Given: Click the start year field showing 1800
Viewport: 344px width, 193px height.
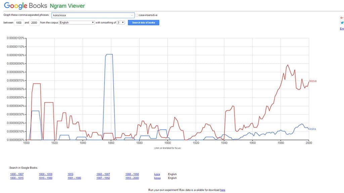Looking at the screenshot, I should click(x=19, y=22).
